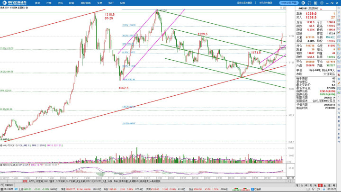341x192 pixels.
Task: Select the SUP decision template tab
Action: pyautogui.click(x=71, y=181)
